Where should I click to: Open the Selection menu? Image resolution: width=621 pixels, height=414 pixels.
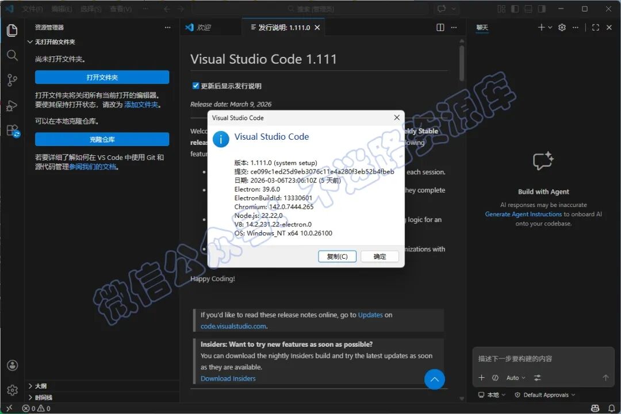click(91, 9)
